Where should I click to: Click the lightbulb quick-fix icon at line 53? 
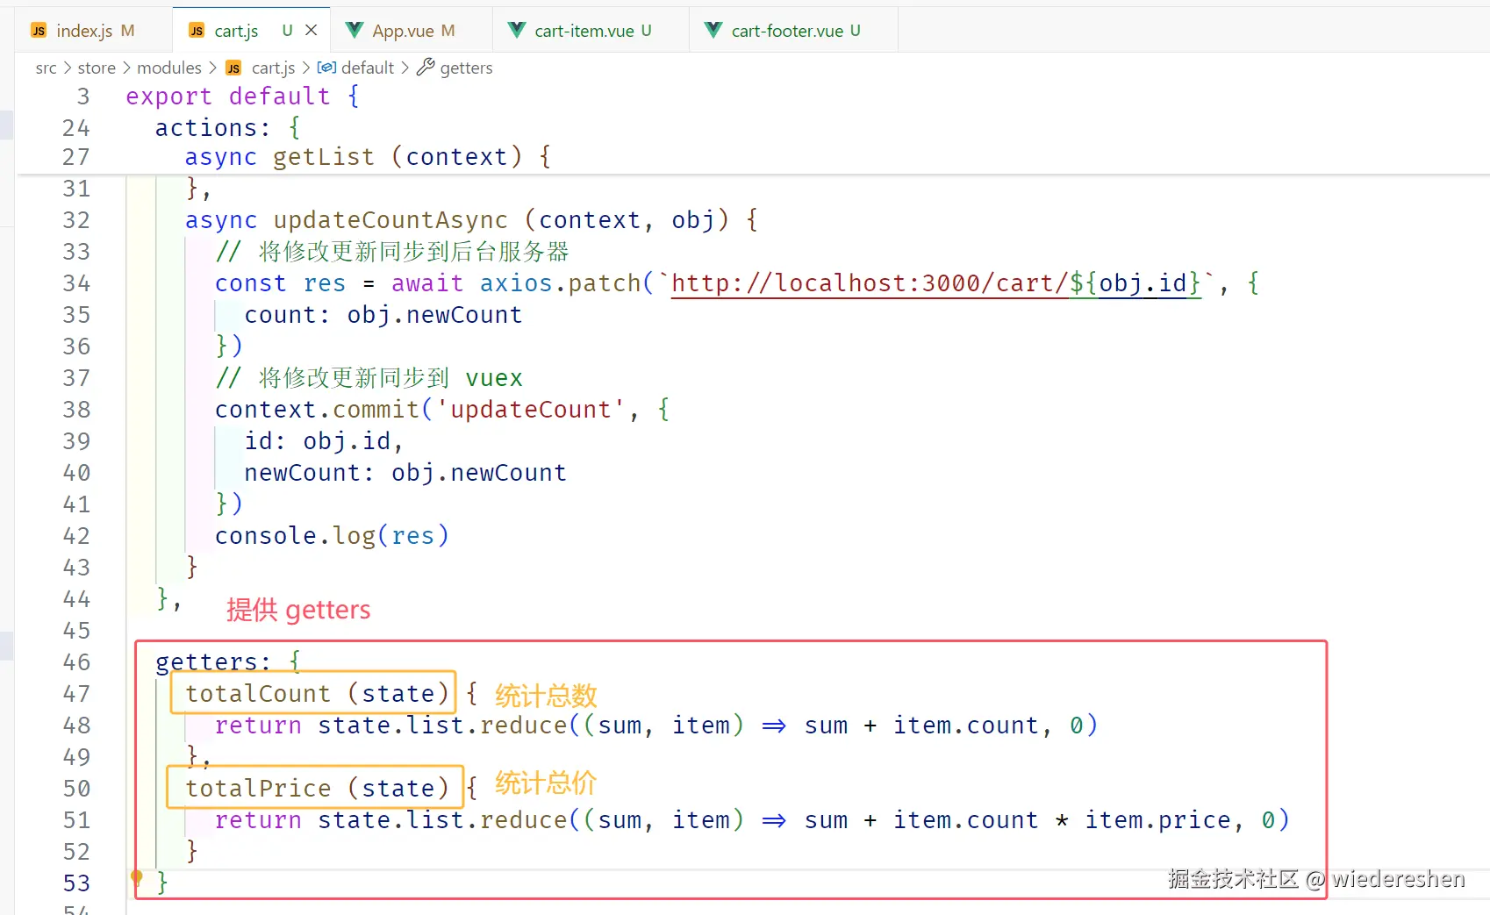coord(137,877)
